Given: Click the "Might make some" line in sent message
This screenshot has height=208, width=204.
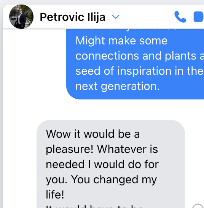Looking at the screenshot, I should tap(121, 41).
